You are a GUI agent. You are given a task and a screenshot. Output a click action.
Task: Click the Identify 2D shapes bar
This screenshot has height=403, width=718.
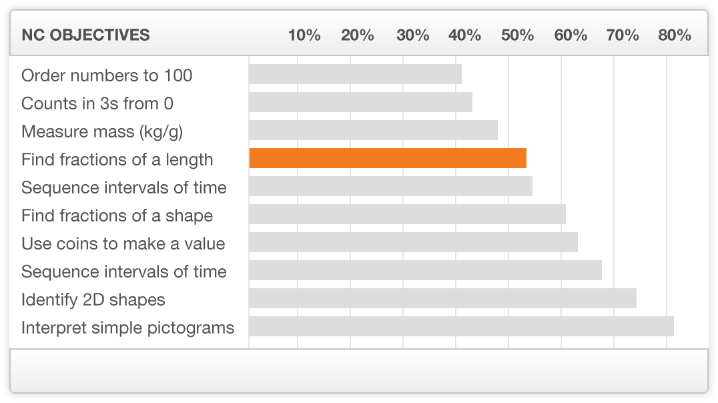point(442,298)
